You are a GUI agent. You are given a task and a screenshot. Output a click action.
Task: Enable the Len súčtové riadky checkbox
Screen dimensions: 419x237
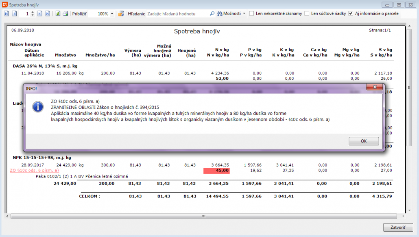pos(307,13)
